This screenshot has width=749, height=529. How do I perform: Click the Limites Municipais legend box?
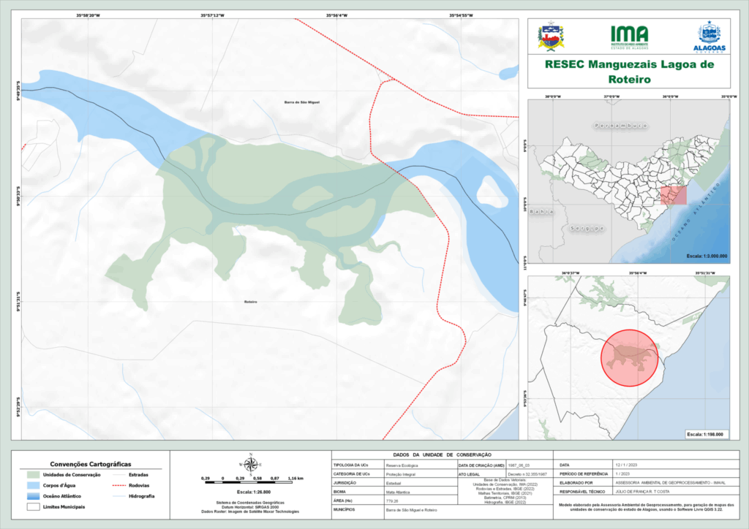[x=29, y=506]
